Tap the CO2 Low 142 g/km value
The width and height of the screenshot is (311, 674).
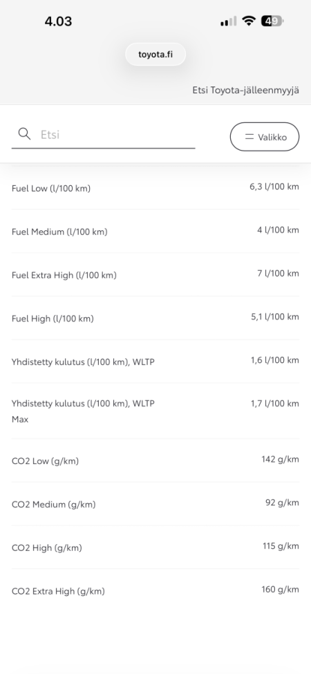tap(280, 460)
